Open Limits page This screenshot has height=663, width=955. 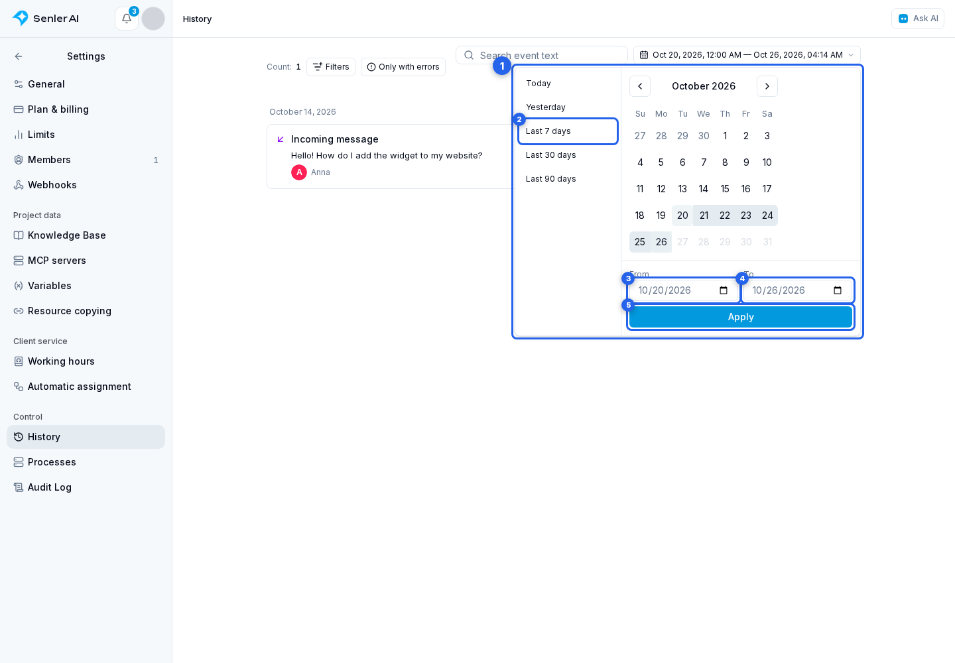(x=86, y=135)
